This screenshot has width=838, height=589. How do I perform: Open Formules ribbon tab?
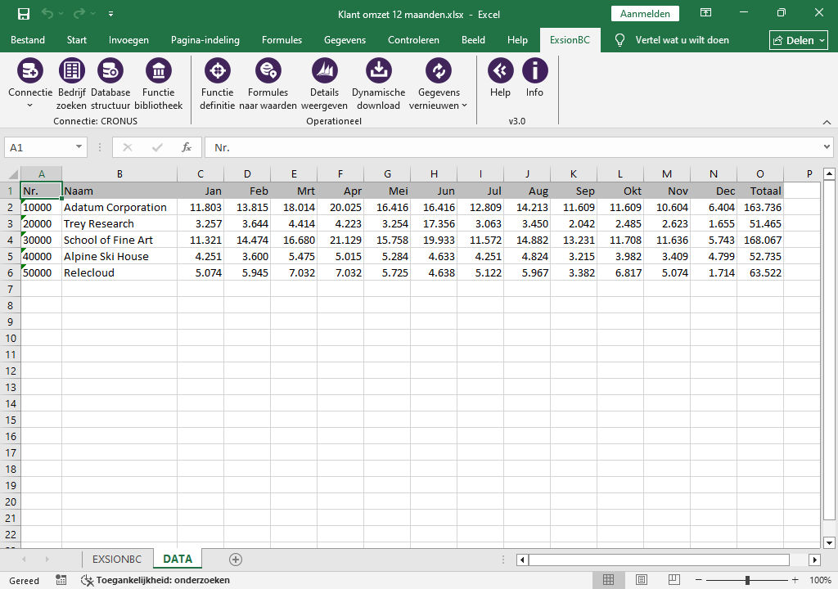click(x=282, y=40)
